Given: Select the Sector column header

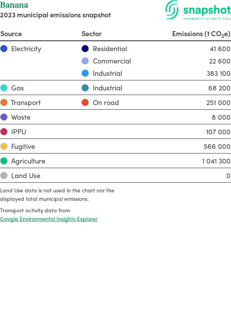Looking at the screenshot, I should coord(92,34).
